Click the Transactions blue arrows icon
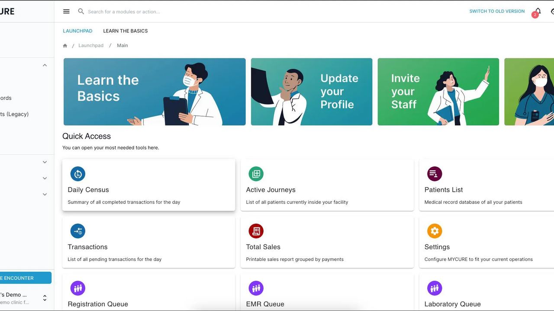Screen dimensions: 554x311 coord(78,231)
